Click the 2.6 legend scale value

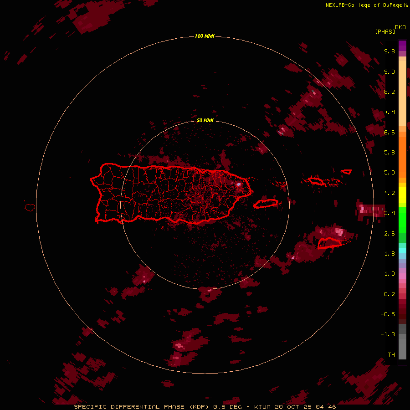[x=389, y=234]
